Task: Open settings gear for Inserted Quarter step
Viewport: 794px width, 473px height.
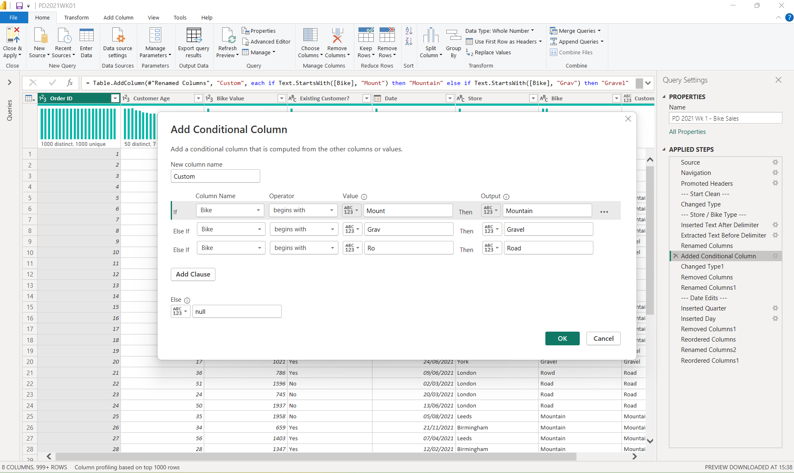Action: 775,308
